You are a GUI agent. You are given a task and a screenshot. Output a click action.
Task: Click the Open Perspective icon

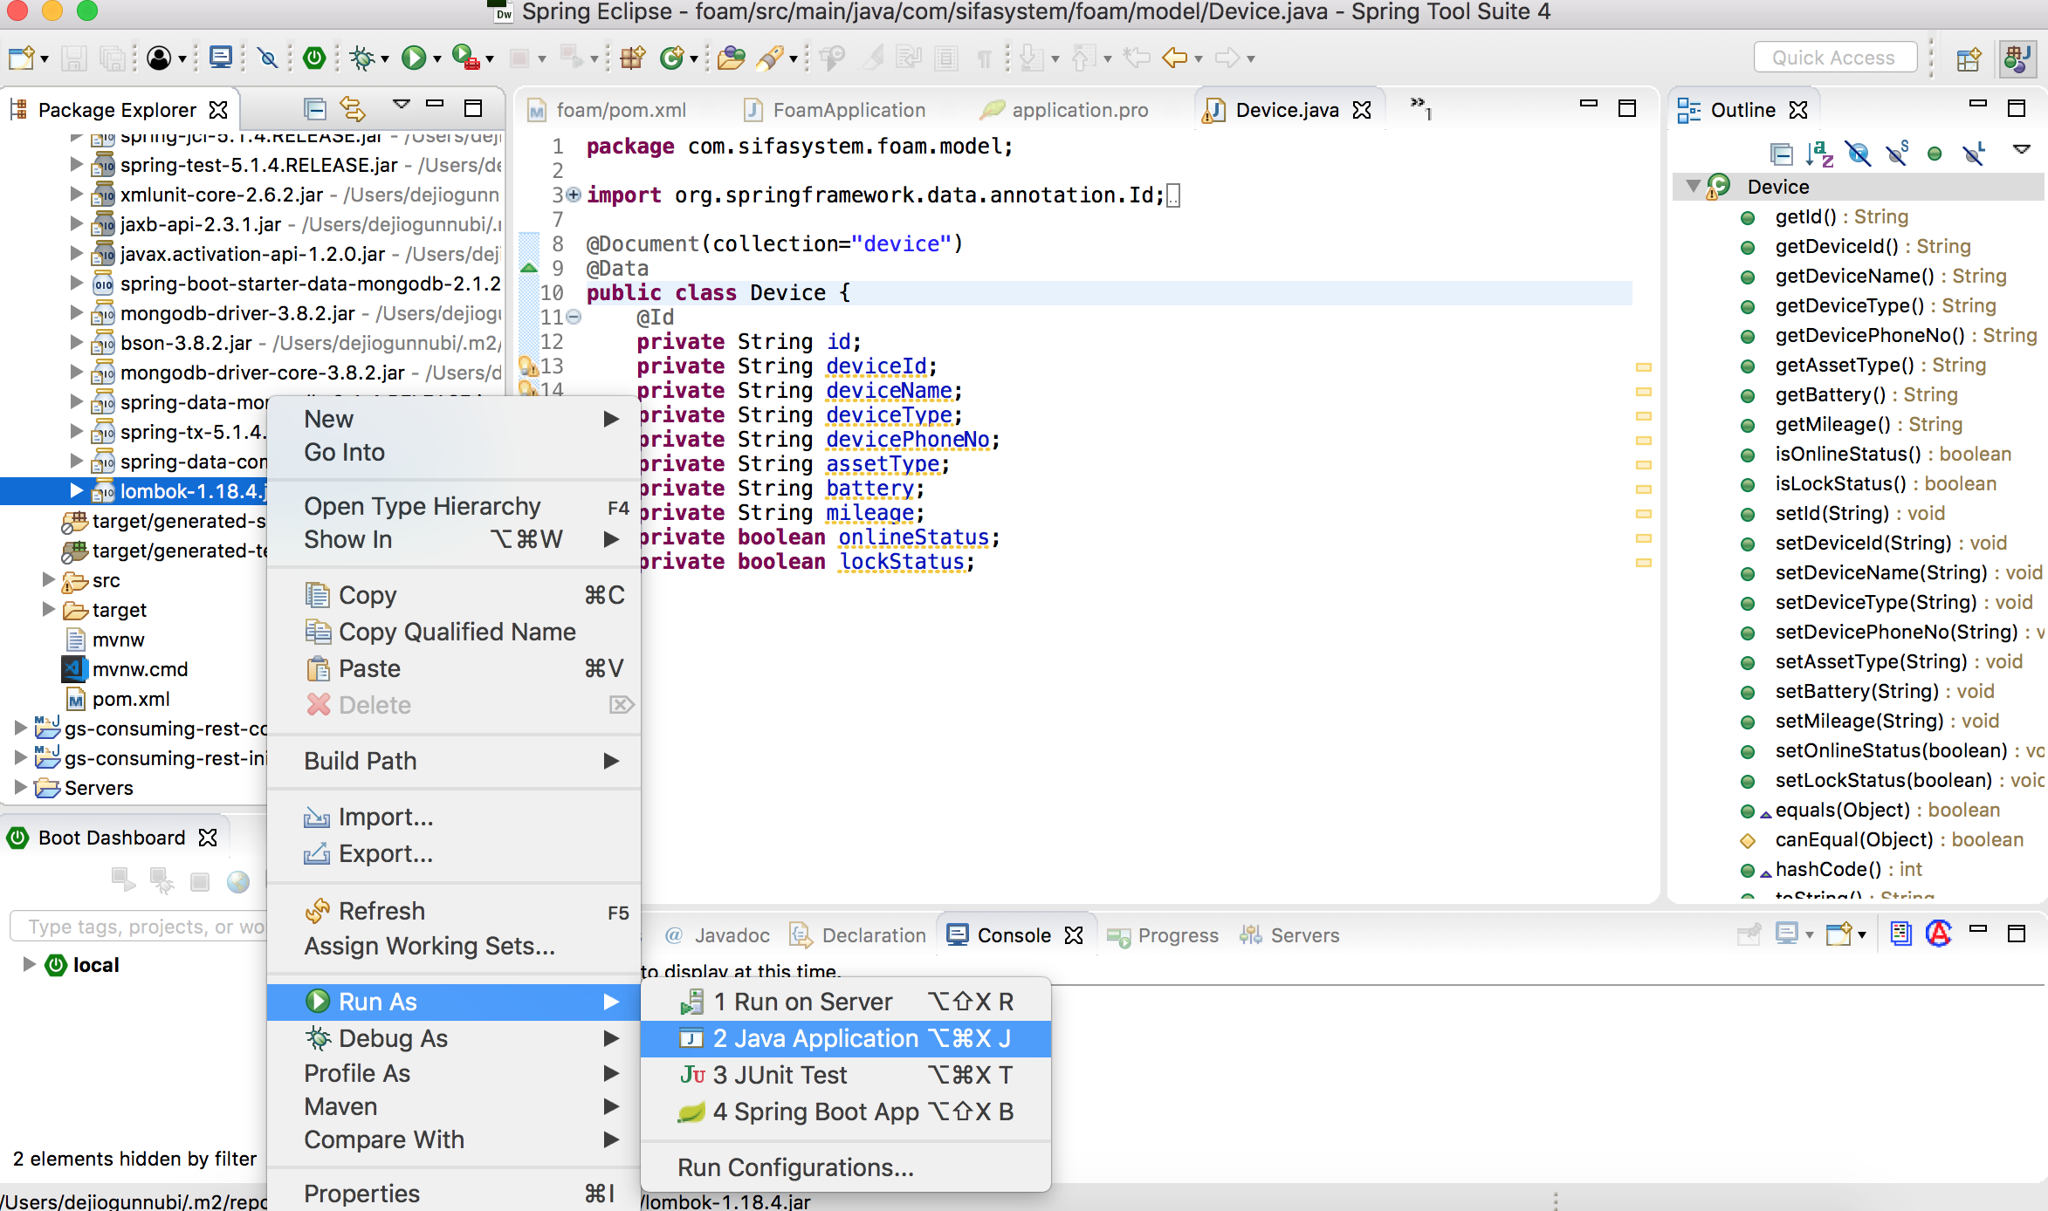coord(1969,58)
